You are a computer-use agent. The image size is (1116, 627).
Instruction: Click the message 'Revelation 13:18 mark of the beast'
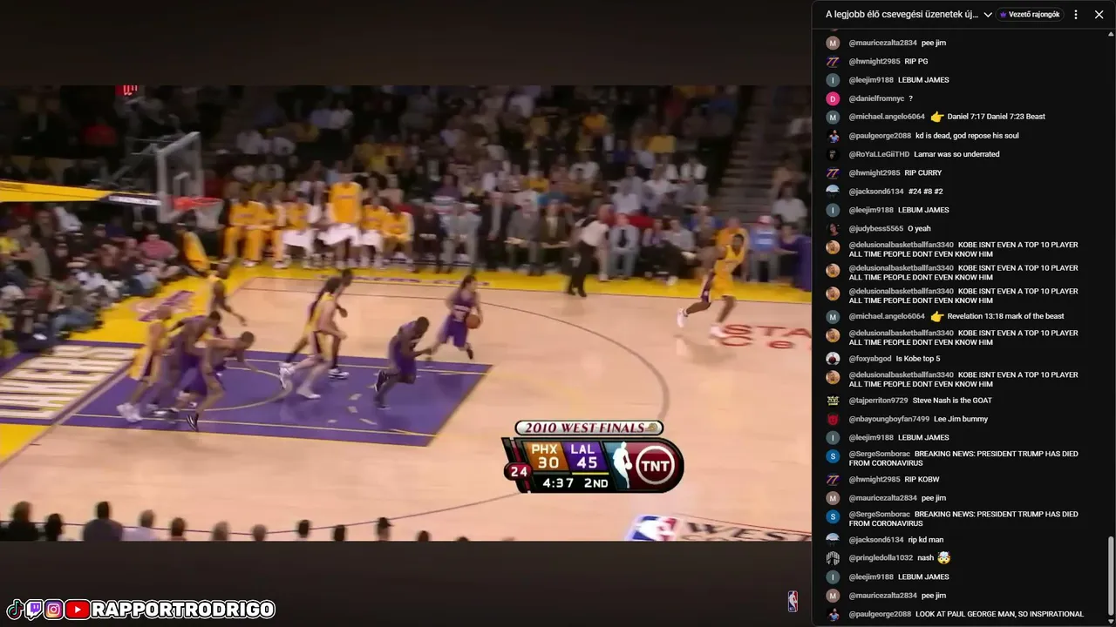(1005, 317)
